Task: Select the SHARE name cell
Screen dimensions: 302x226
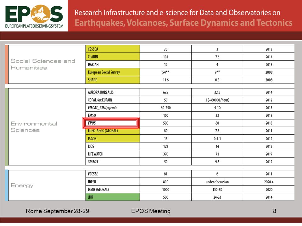Action: point(113,80)
